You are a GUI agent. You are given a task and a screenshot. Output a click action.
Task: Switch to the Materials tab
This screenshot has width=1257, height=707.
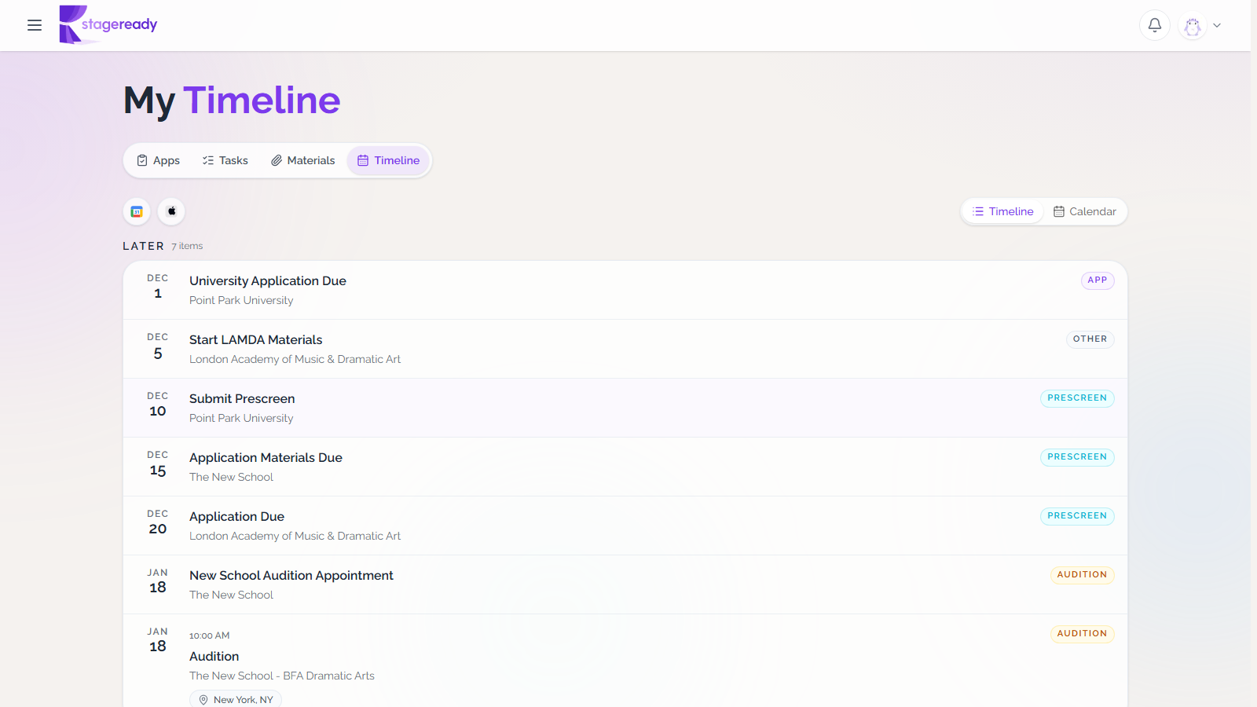point(303,160)
